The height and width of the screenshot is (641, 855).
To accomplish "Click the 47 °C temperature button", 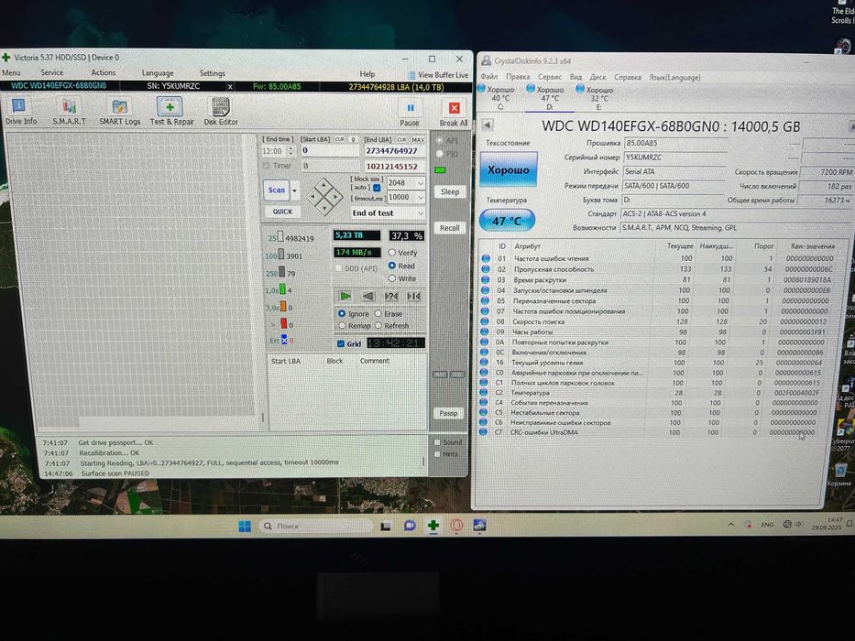I will (x=507, y=221).
